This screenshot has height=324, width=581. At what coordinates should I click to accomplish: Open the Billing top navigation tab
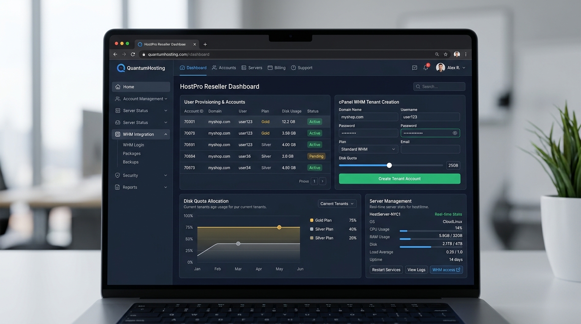(x=277, y=67)
